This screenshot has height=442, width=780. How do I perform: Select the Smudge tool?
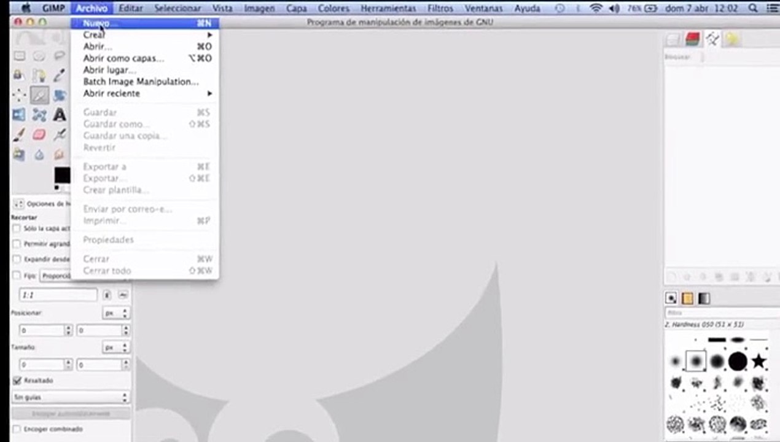(x=59, y=154)
